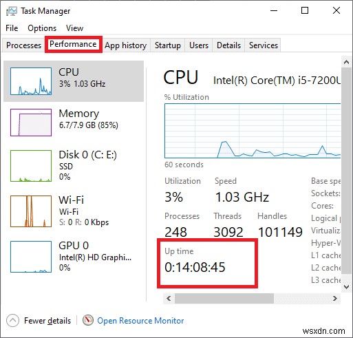Click the horizontal scrollbar left arrow
The width and height of the screenshot is (353, 338).
169,299
